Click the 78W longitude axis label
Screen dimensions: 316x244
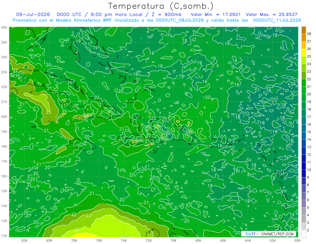[x=74, y=240]
